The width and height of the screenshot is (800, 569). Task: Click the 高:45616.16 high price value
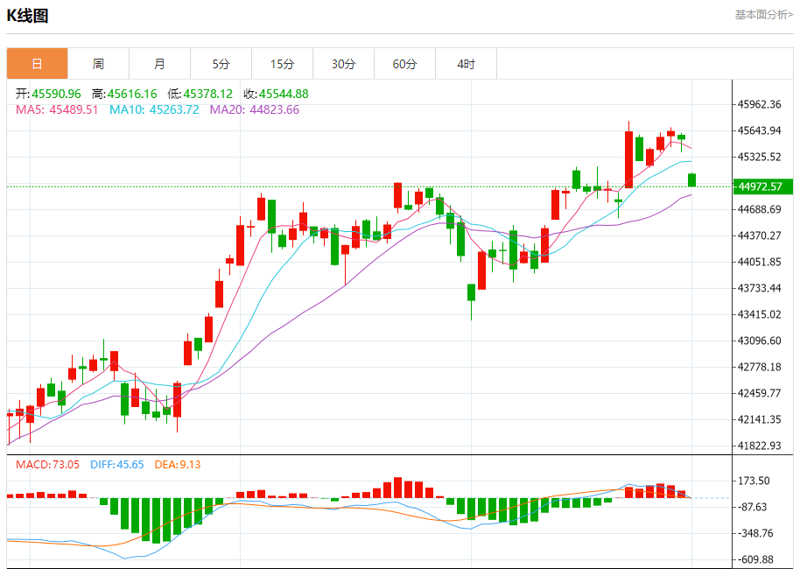tap(124, 94)
